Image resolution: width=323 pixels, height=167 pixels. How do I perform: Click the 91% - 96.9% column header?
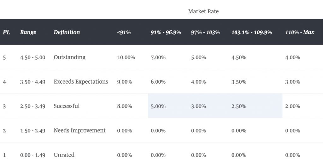point(166,32)
